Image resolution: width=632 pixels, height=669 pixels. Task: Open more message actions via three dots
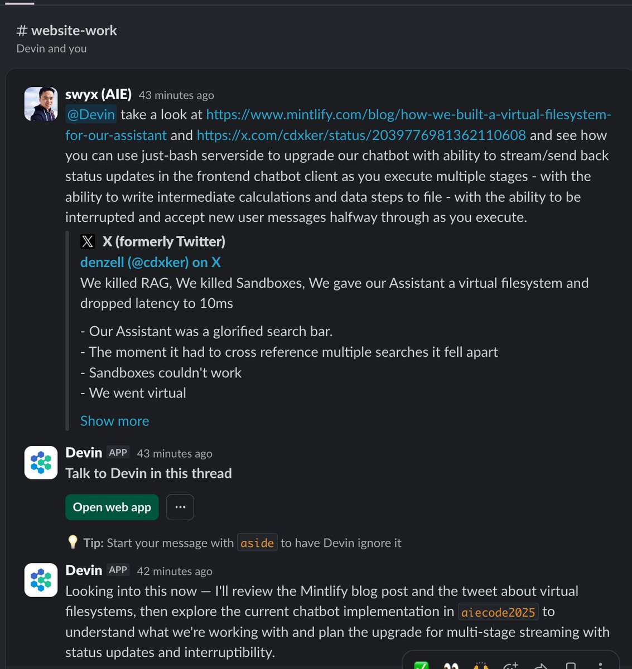point(601,665)
